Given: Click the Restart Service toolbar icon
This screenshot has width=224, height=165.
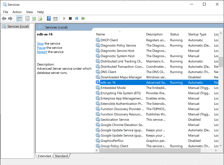Looking at the screenshot, I should tap(83, 18).
